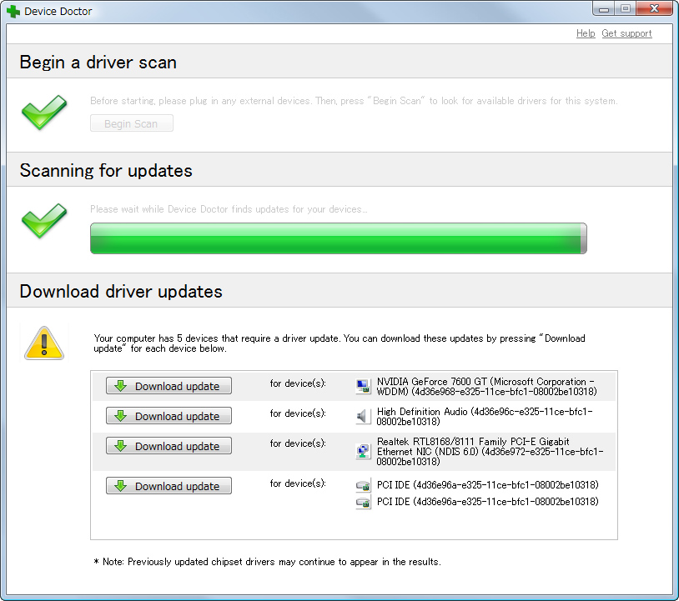Image resolution: width=679 pixels, height=601 pixels.
Task: Select the High Definition Audio device text
Action: click(485, 416)
